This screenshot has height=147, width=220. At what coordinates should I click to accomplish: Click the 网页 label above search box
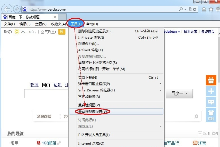46,85
